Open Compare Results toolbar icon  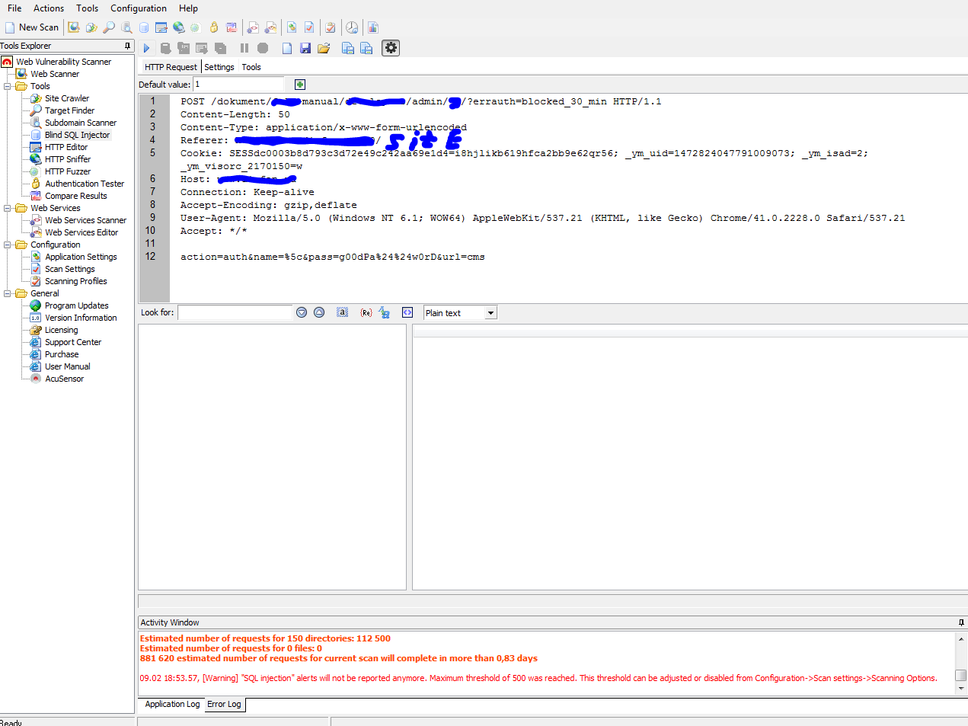pyautogui.click(x=231, y=27)
